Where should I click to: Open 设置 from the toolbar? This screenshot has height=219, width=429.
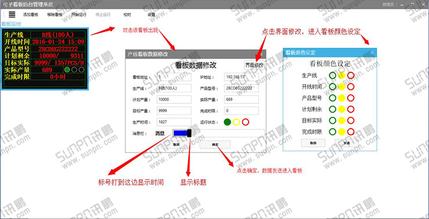(x=151, y=14)
